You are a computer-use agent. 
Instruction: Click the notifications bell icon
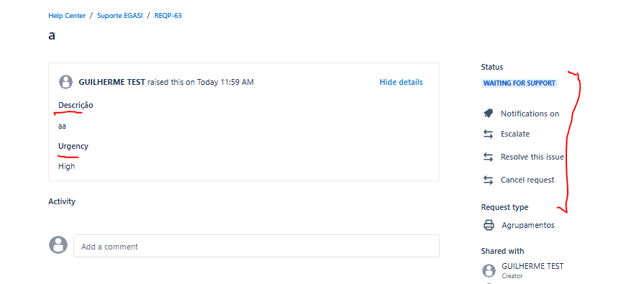click(488, 114)
